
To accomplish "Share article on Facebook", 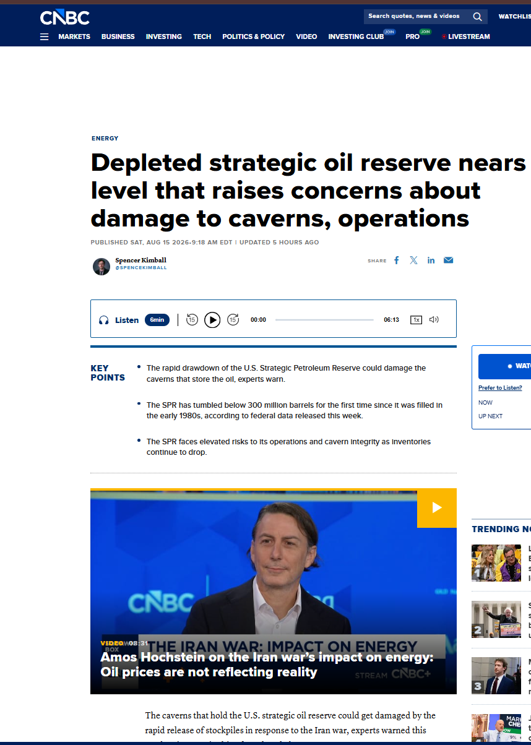I will tap(397, 261).
